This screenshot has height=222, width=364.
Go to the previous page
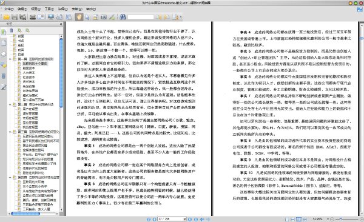[x=154, y=219]
